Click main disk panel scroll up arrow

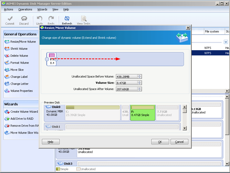227,97
